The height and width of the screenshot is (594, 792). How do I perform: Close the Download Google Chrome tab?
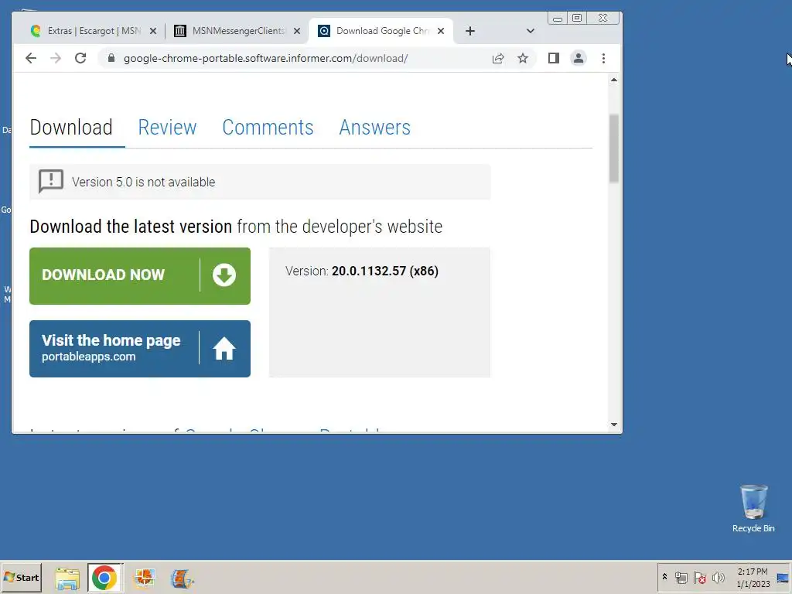441,31
